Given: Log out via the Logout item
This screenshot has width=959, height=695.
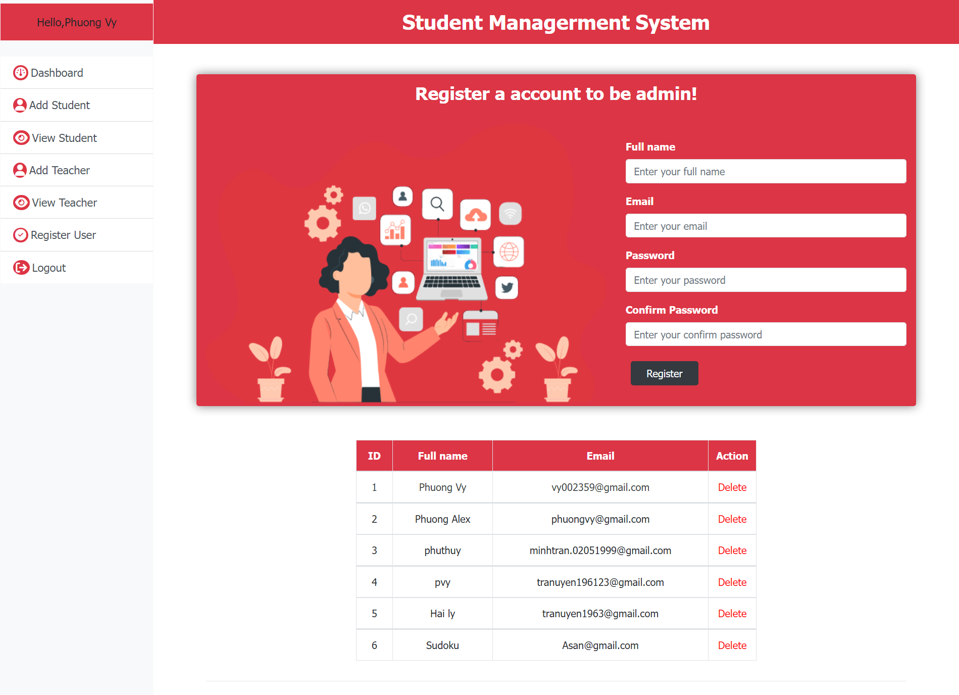Looking at the screenshot, I should (x=77, y=268).
